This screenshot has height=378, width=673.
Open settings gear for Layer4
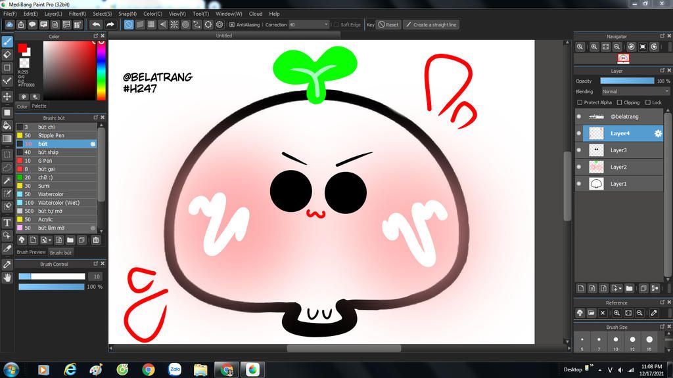pyautogui.click(x=658, y=133)
